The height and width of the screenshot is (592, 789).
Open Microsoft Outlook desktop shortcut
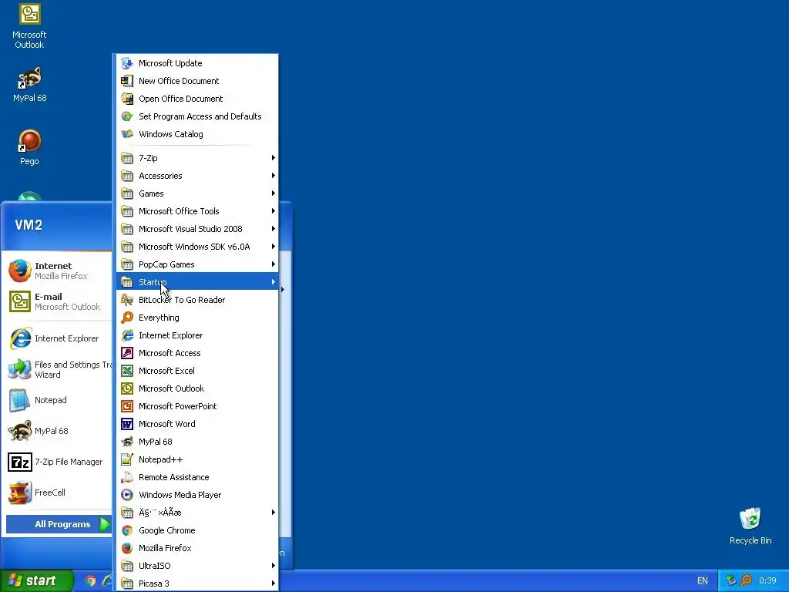click(29, 27)
